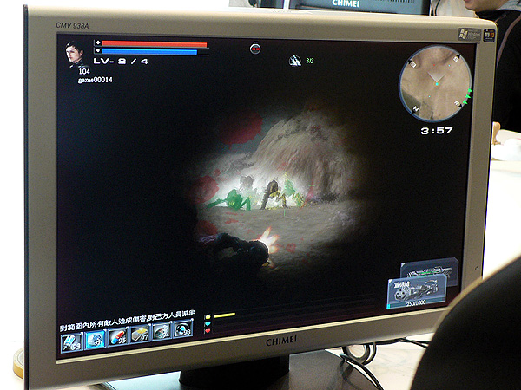Click the green alien creature in view
Viewport: 521px width, 390px height.
(234, 199)
